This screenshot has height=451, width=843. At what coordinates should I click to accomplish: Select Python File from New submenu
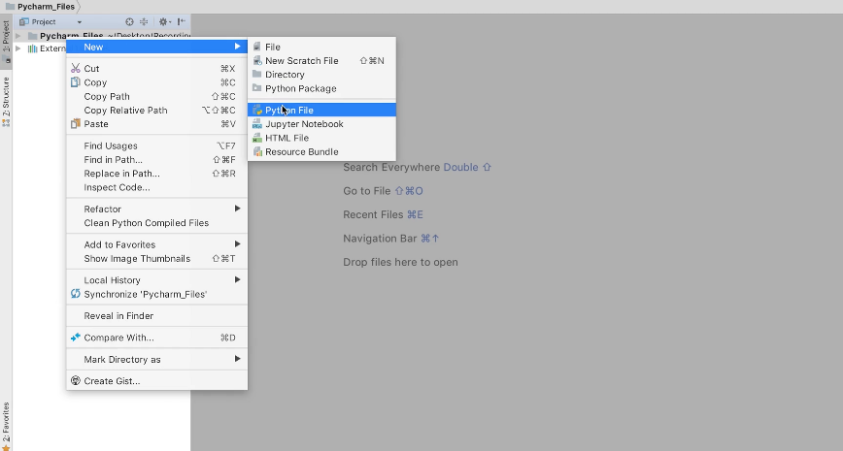tap(321, 110)
